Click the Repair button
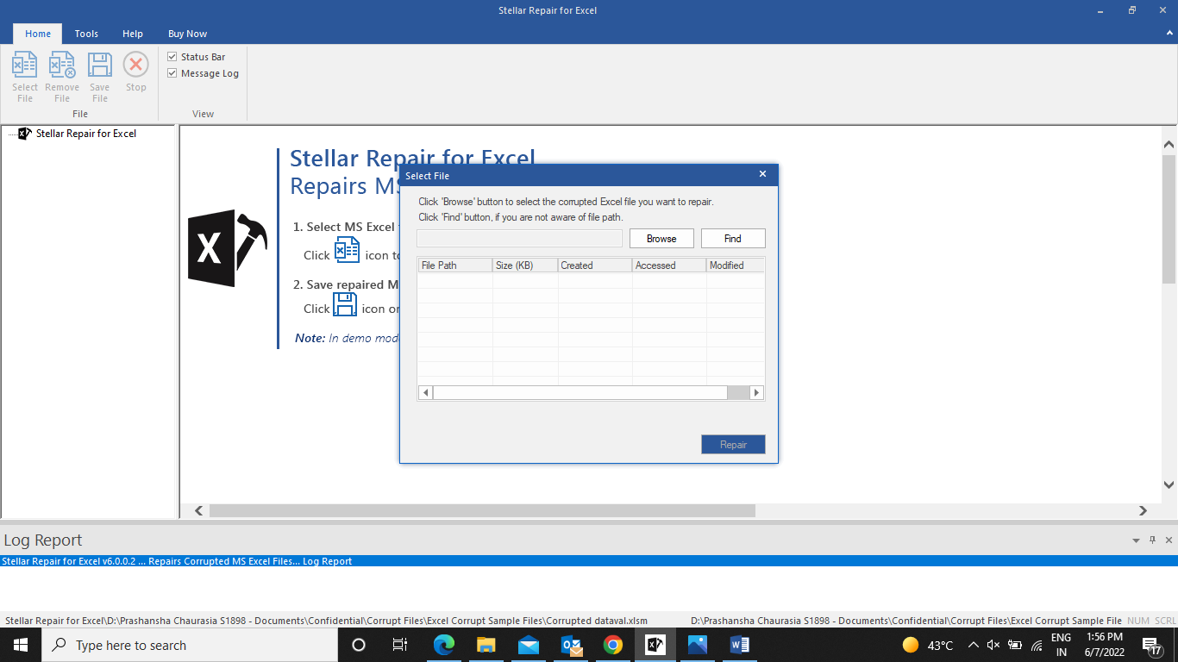The width and height of the screenshot is (1178, 662). point(733,445)
